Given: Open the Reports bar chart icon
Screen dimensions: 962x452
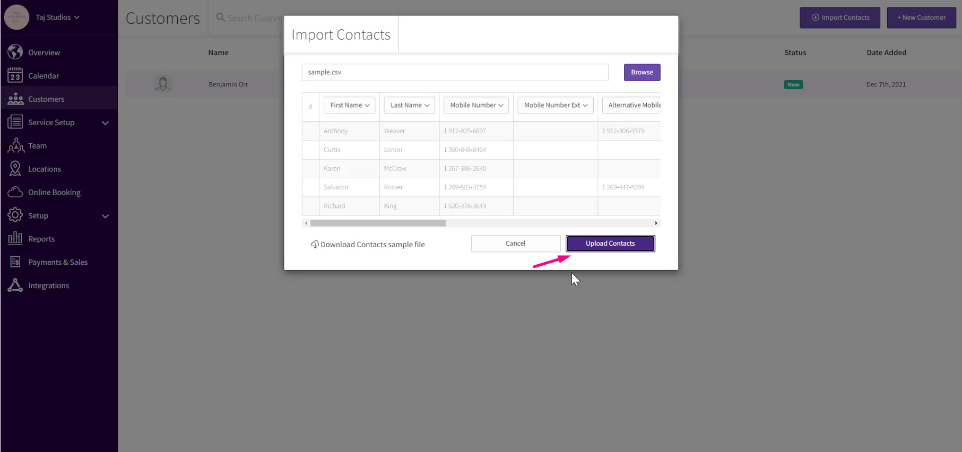Looking at the screenshot, I should tap(15, 238).
